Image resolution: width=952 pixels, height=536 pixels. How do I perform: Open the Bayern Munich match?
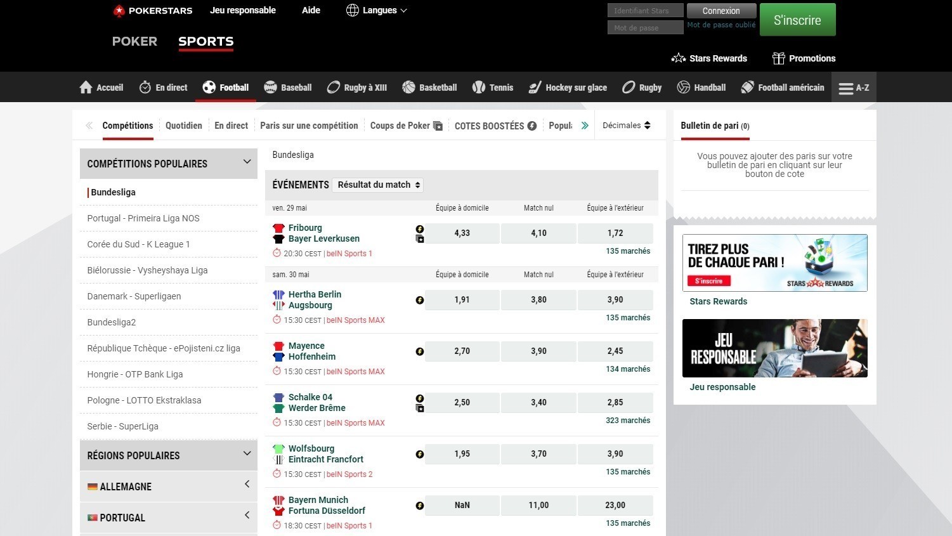(x=327, y=505)
